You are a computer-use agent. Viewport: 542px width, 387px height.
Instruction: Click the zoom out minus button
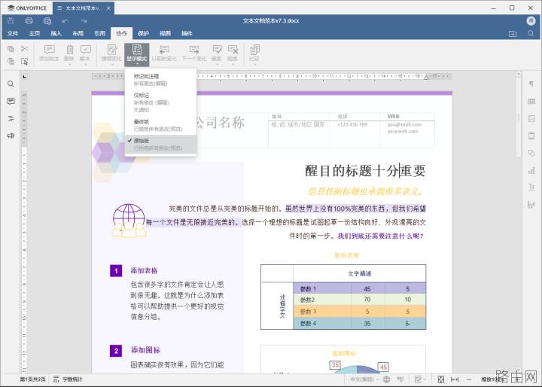coord(469,379)
